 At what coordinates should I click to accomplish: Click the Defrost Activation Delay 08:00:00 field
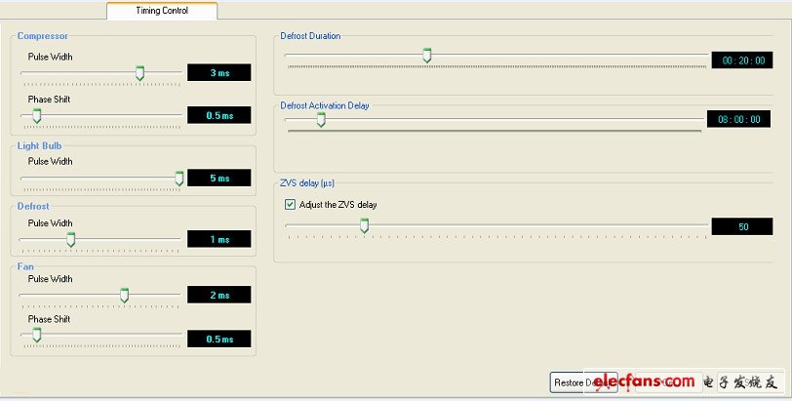738,119
